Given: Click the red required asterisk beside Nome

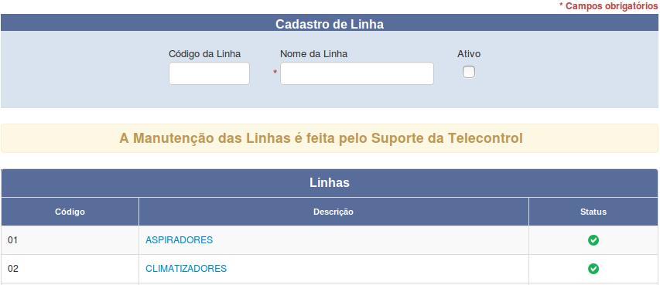Looking at the screenshot, I should coord(275,73).
